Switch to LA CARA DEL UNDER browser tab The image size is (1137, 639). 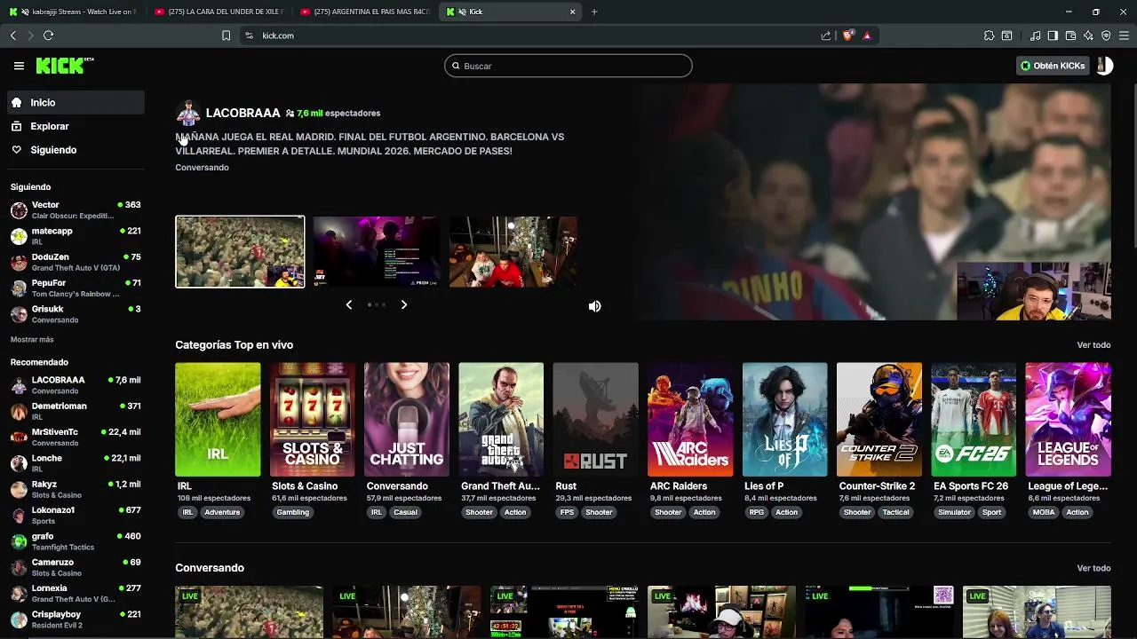218,12
